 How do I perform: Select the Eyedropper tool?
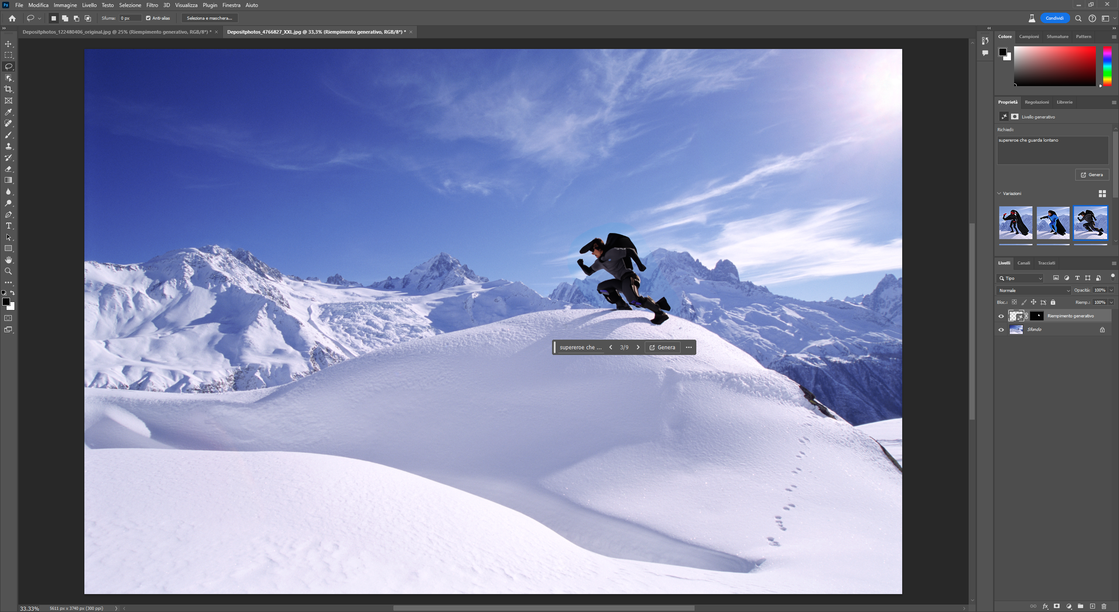coord(8,112)
